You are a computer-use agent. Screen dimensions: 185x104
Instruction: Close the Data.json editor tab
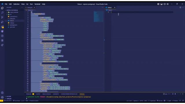tap(34, 8)
